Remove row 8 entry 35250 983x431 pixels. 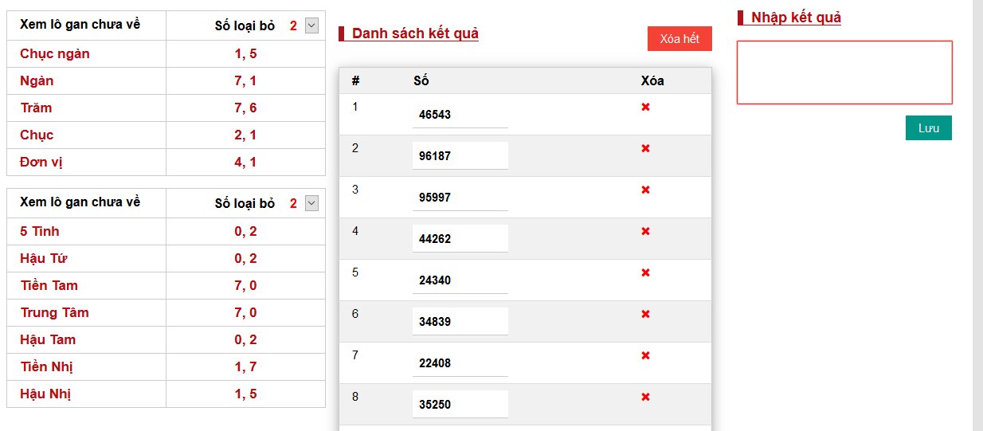tap(645, 397)
